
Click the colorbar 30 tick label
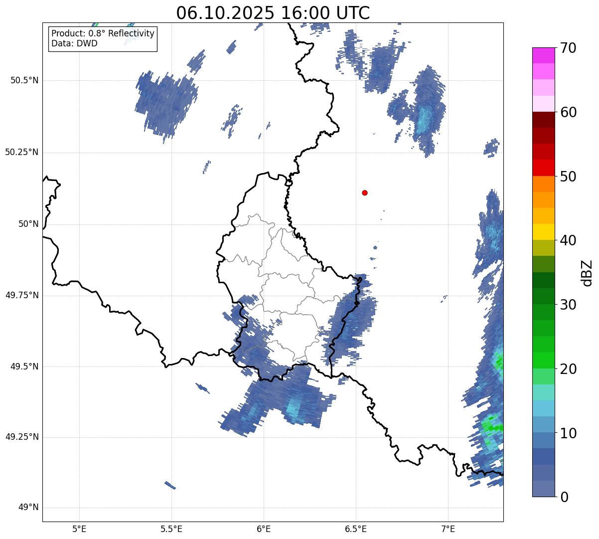568,305
